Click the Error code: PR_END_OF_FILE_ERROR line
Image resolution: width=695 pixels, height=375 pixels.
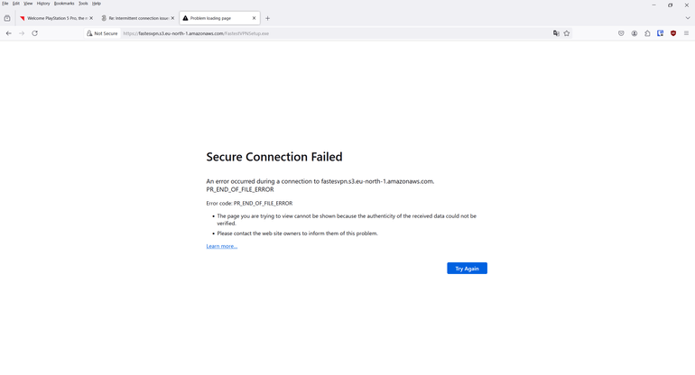pos(249,203)
